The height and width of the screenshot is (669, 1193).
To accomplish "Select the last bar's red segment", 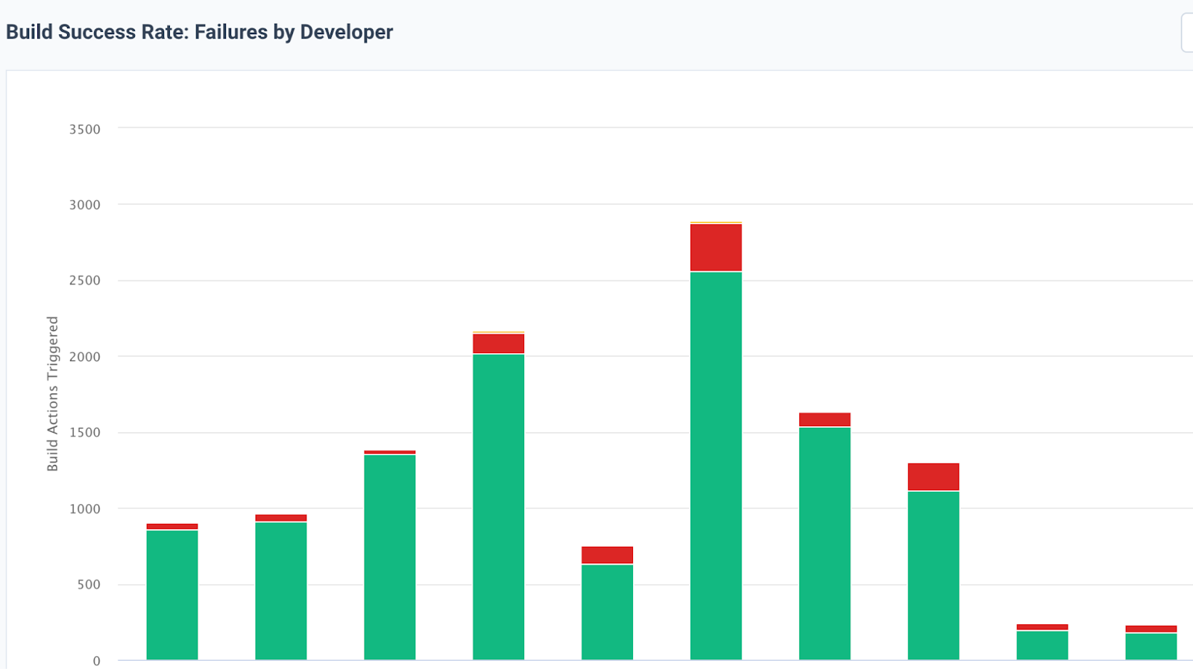I will tap(1151, 629).
